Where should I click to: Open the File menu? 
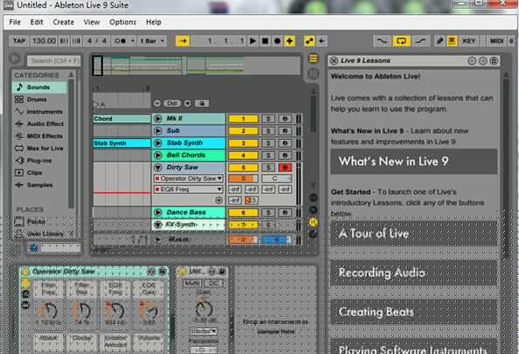click(15, 22)
